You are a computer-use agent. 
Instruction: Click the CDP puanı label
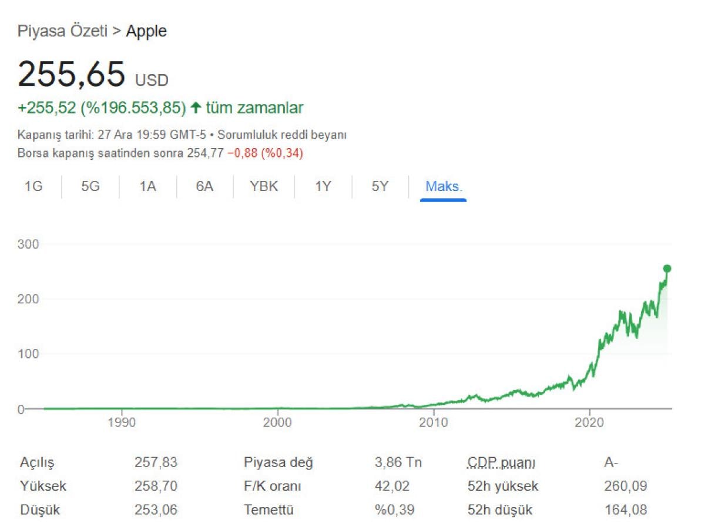(x=501, y=462)
